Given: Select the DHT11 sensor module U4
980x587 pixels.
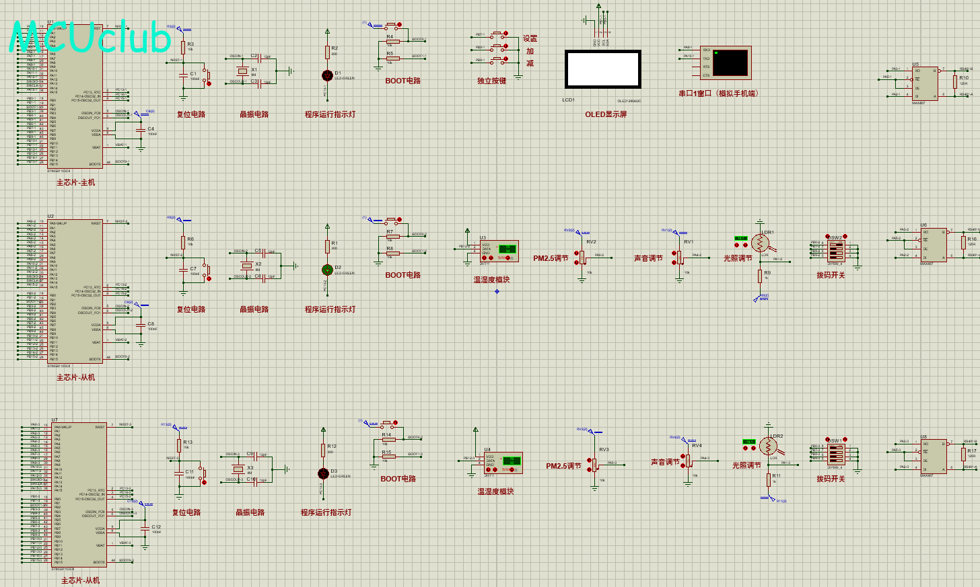Looking at the screenshot, I should point(503,463).
